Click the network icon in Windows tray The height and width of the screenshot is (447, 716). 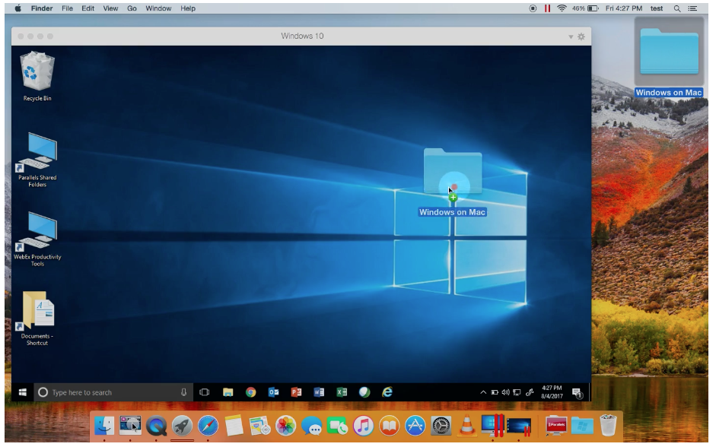click(517, 392)
